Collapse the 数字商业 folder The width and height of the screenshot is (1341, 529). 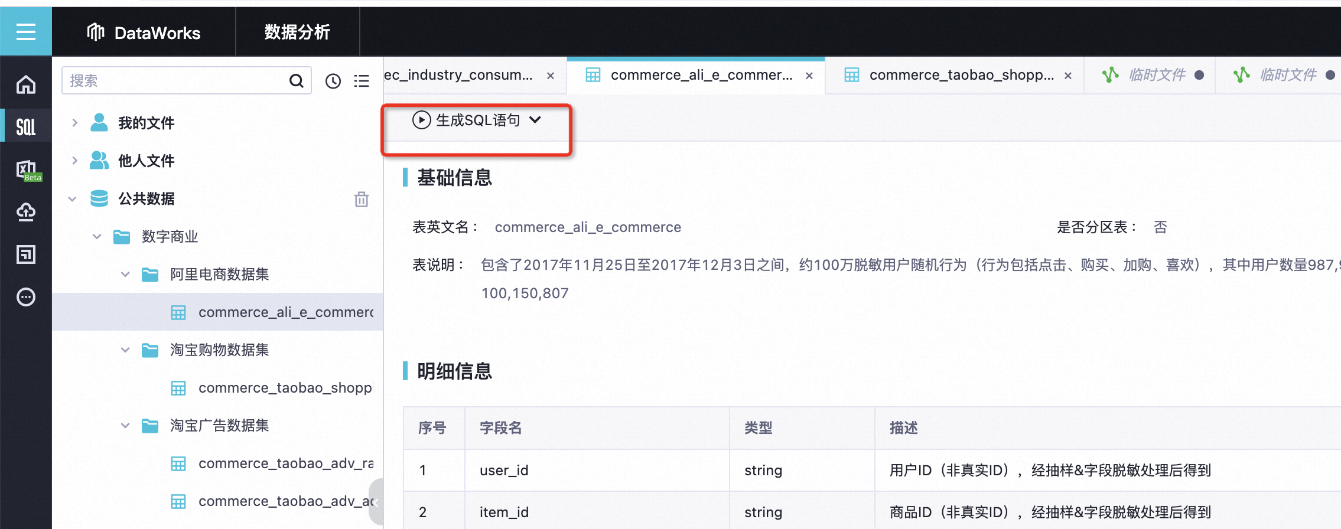point(97,237)
